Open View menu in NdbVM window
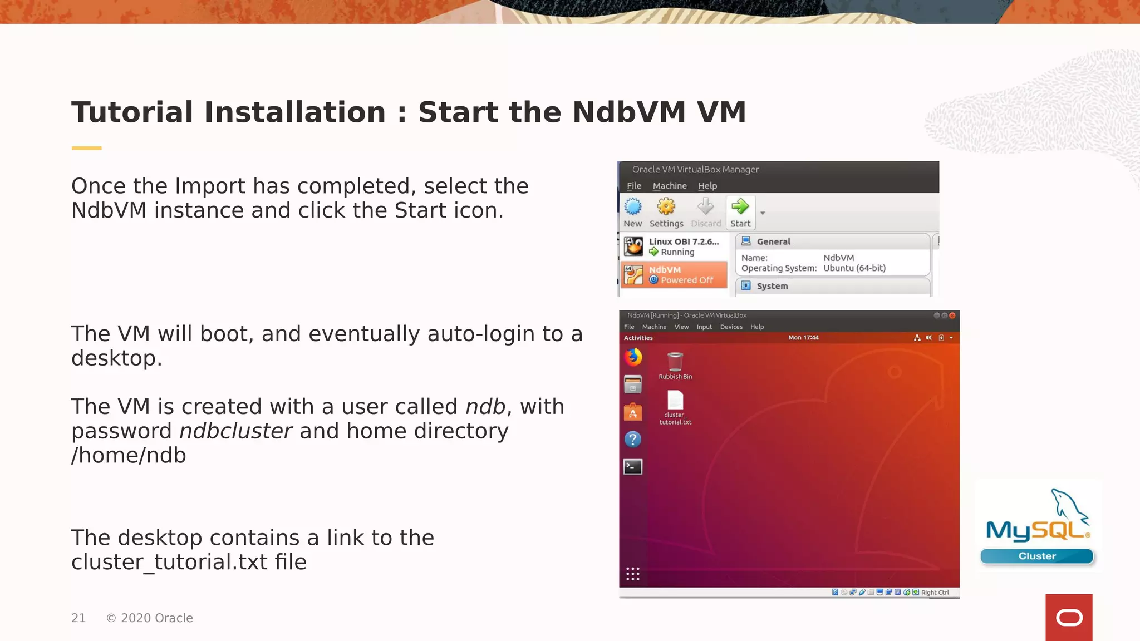The width and height of the screenshot is (1140, 641). [x=681, y=327]
